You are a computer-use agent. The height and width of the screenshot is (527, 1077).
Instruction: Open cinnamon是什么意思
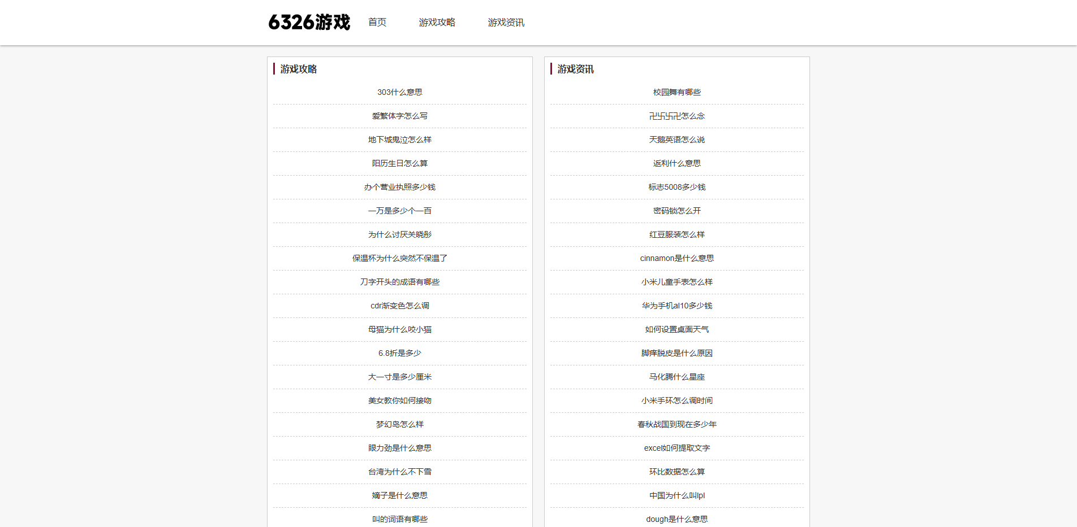point(677,258)
